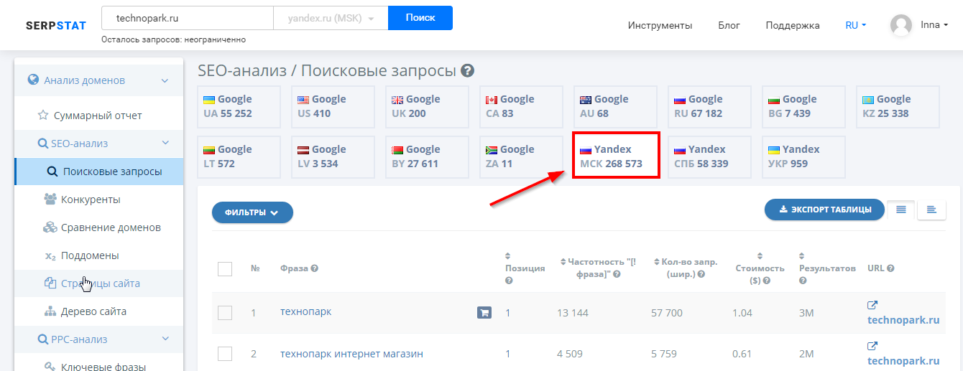Image resolution: width=963 pixels, height=371 pixels.
Task: Open the Инструменты menu
Action: (x=660, y=25)
